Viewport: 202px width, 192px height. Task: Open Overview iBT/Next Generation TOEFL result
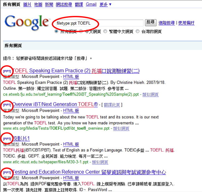[x=55, y=104]
